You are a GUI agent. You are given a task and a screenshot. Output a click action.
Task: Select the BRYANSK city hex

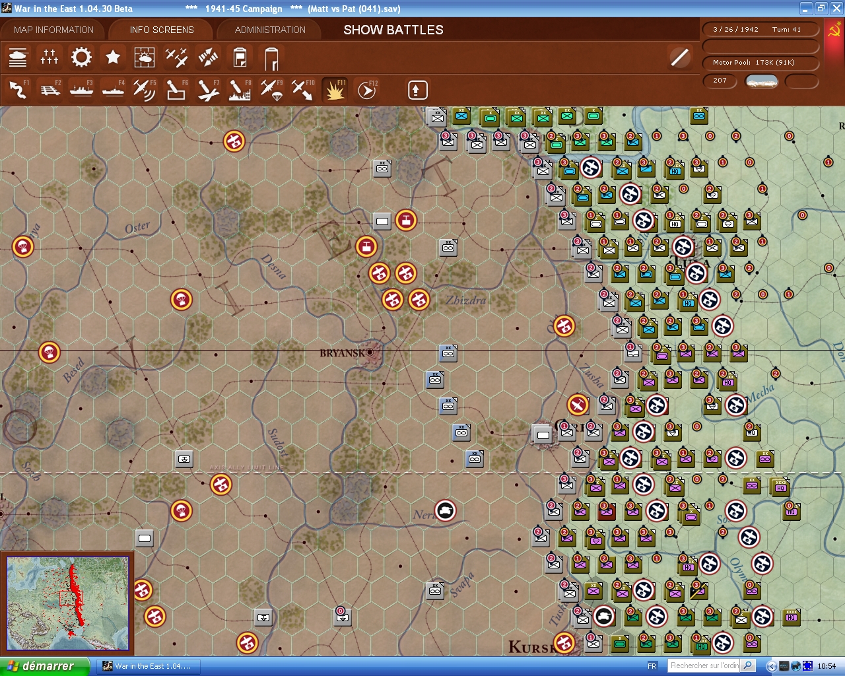(370, 353)
